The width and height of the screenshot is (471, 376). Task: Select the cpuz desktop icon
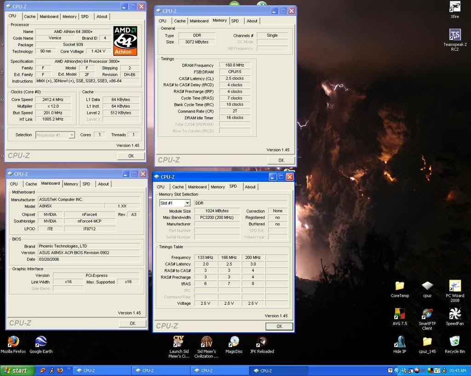coord(427,289)
